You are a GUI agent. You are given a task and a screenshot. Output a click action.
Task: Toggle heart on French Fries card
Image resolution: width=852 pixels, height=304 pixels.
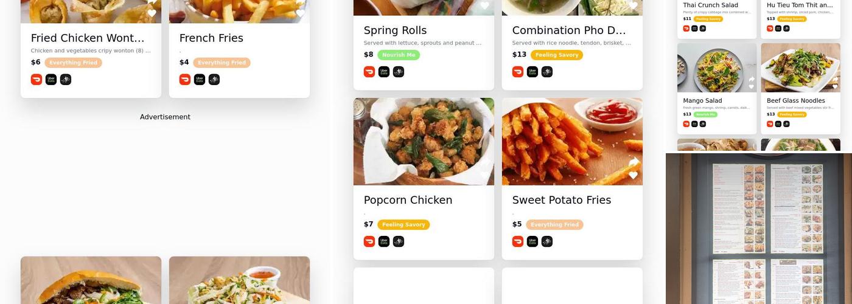[x=300, y=13]
